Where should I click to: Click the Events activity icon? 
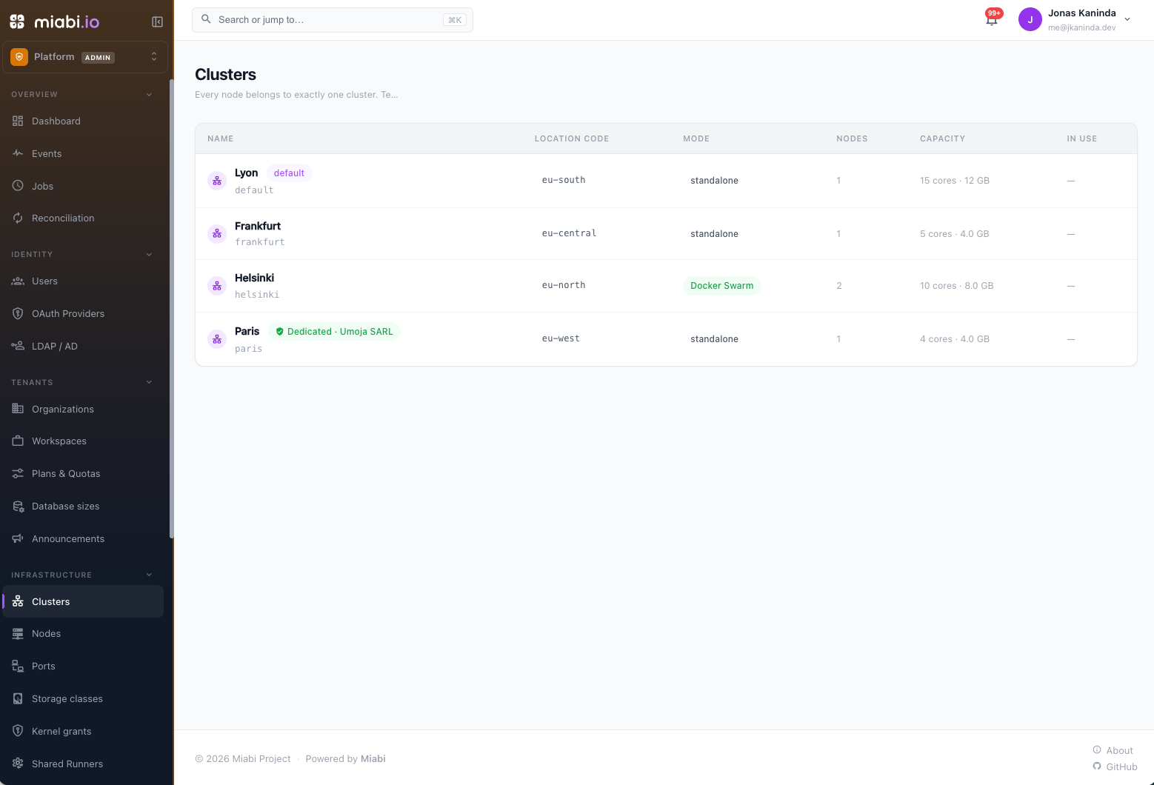pos(18,154)
